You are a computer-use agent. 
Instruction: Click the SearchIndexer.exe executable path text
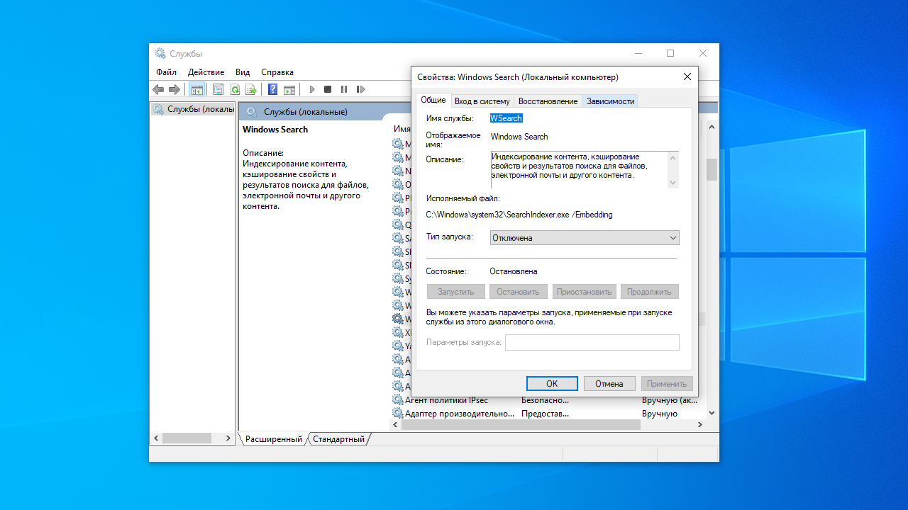click(x=519, y=214)
